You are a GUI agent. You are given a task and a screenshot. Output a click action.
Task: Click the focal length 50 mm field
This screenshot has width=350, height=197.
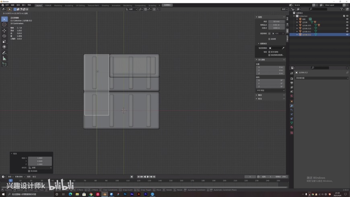tap(276, 21)
